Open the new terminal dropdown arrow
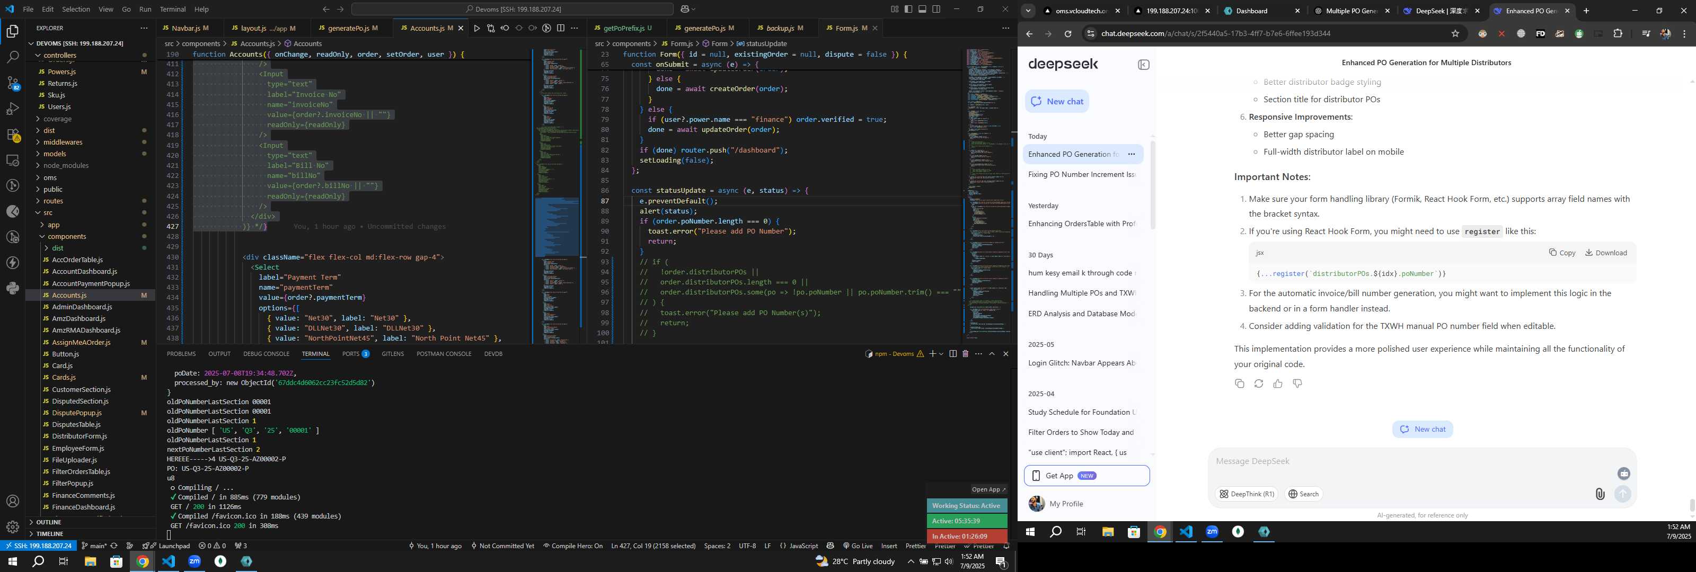Image resolution: width=1696 pixels, height=572 pixels. [941, 354]
